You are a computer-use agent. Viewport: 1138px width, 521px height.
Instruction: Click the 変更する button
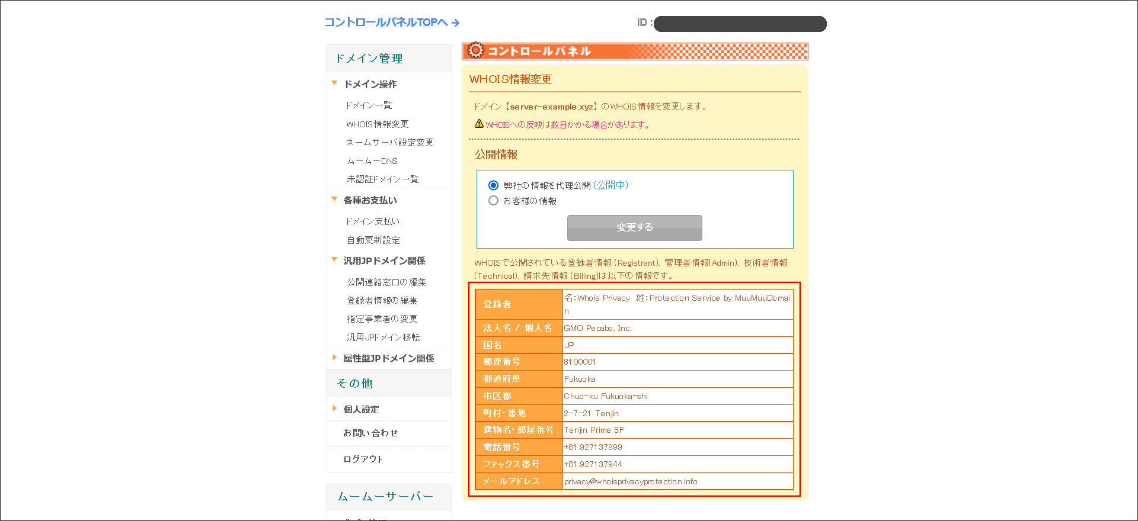[634, 227]
